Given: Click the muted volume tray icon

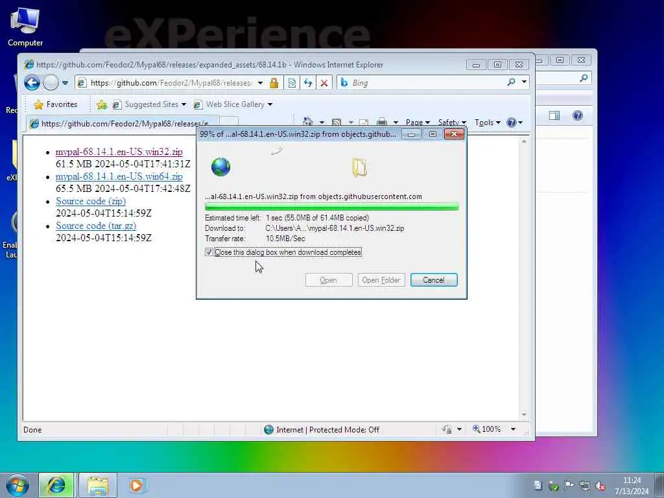Looking at the screenshot, I should 600,486.
